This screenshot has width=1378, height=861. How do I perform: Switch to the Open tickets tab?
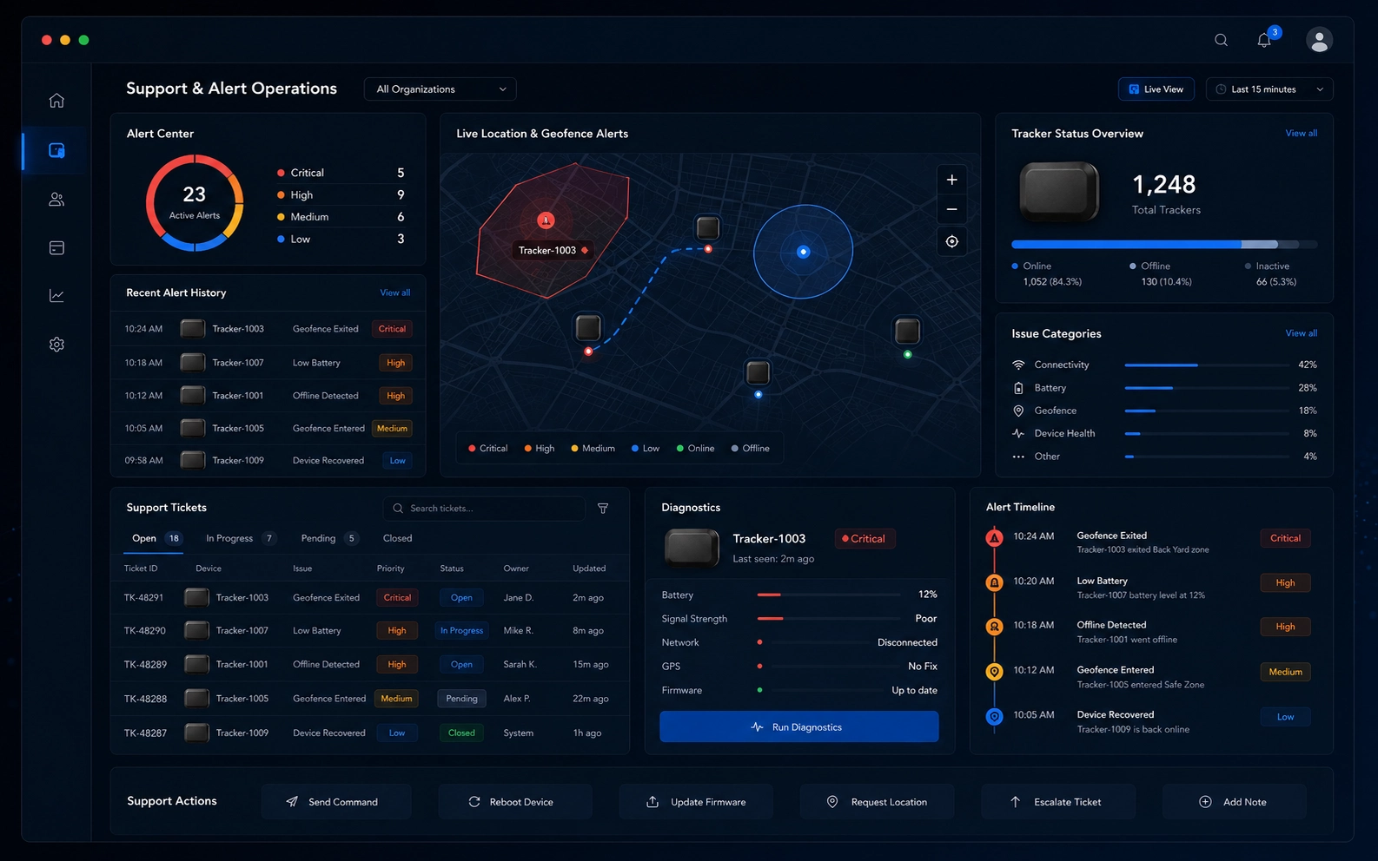pos(156,539)
